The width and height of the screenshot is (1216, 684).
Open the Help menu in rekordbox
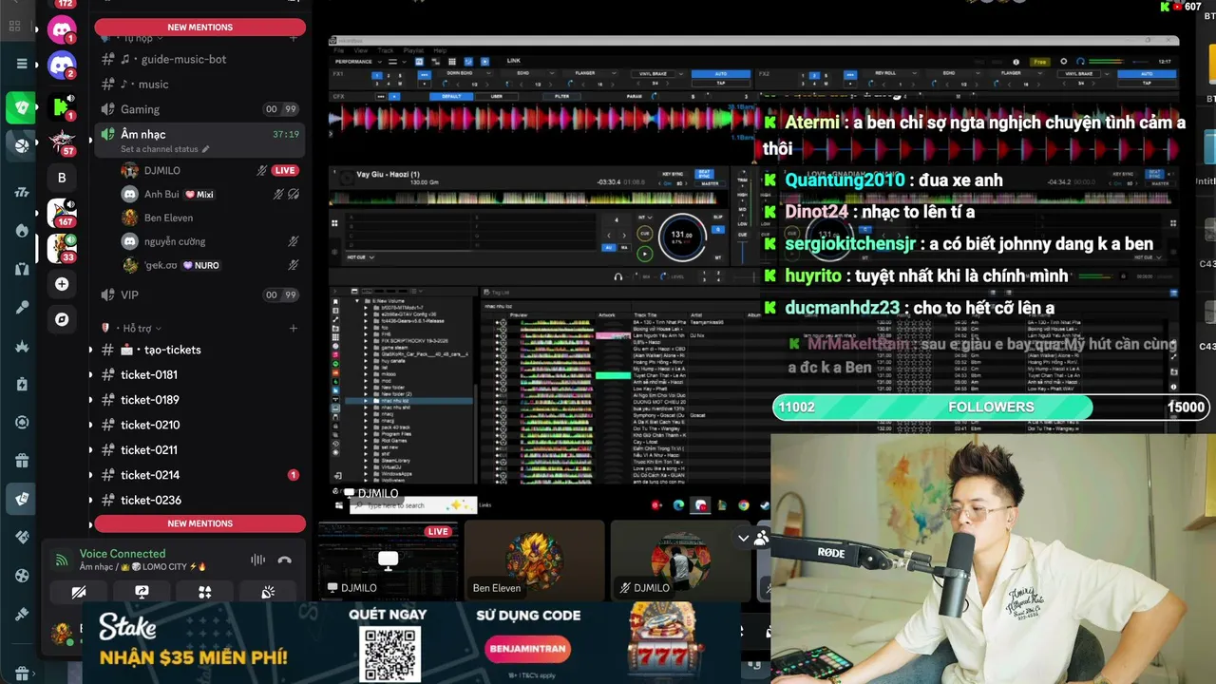[440, 50]
